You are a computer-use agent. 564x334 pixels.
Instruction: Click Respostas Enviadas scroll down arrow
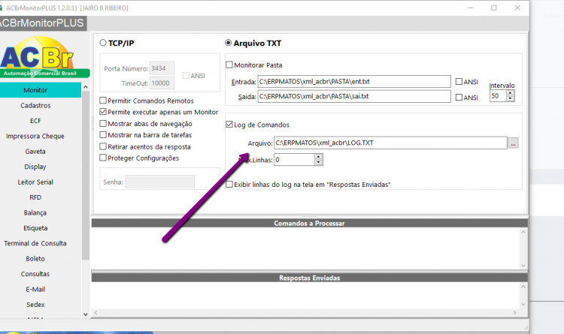tap(523, 304)
